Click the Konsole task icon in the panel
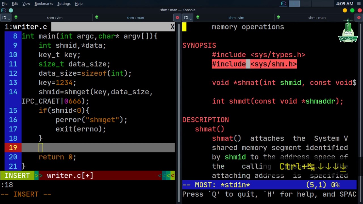 pos(283,4)
